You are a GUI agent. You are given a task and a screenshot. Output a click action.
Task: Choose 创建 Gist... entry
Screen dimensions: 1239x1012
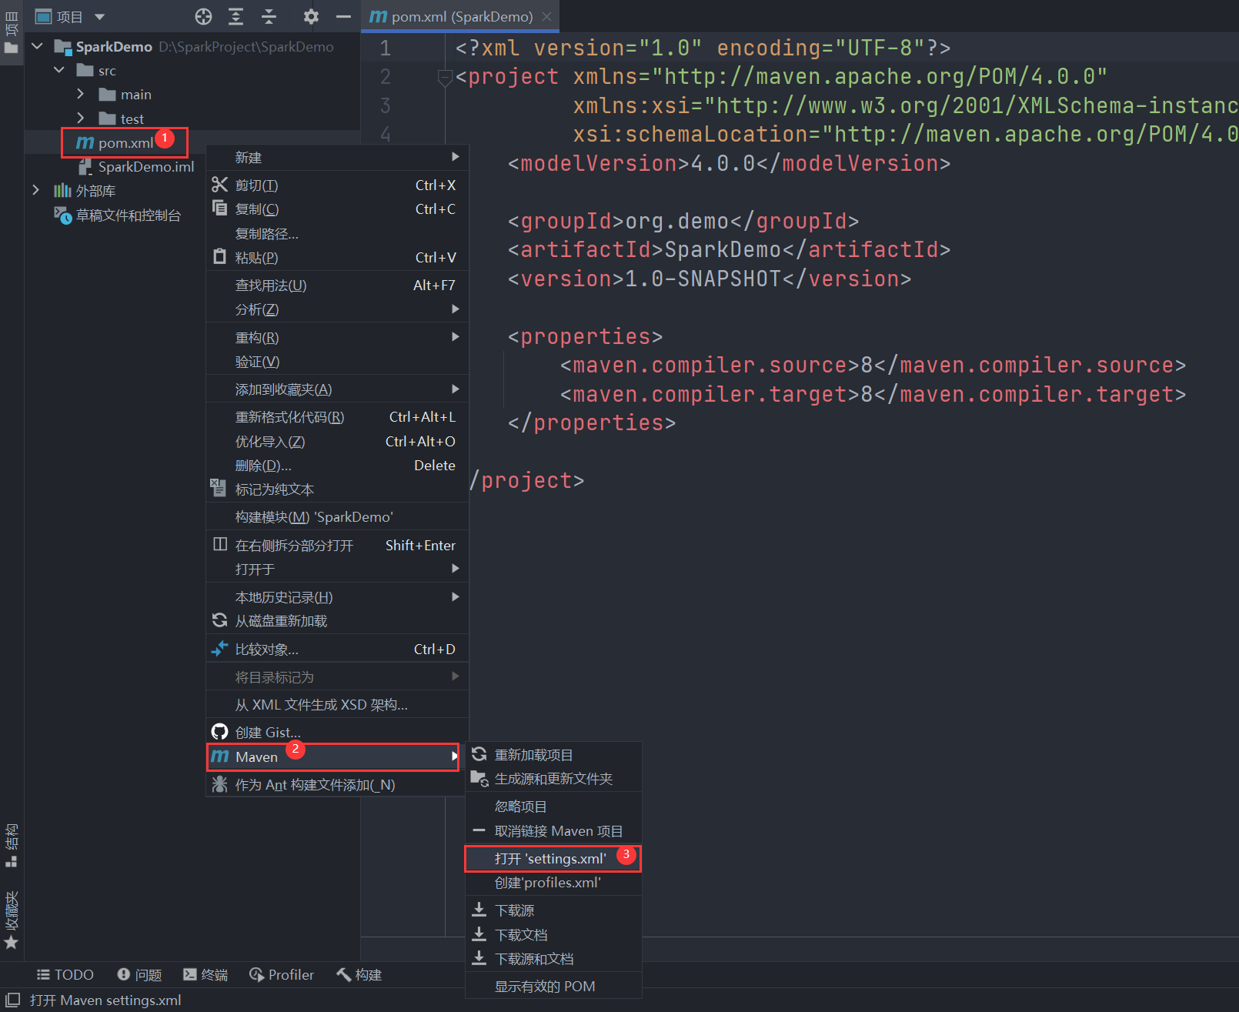click(x=337, y=732)
